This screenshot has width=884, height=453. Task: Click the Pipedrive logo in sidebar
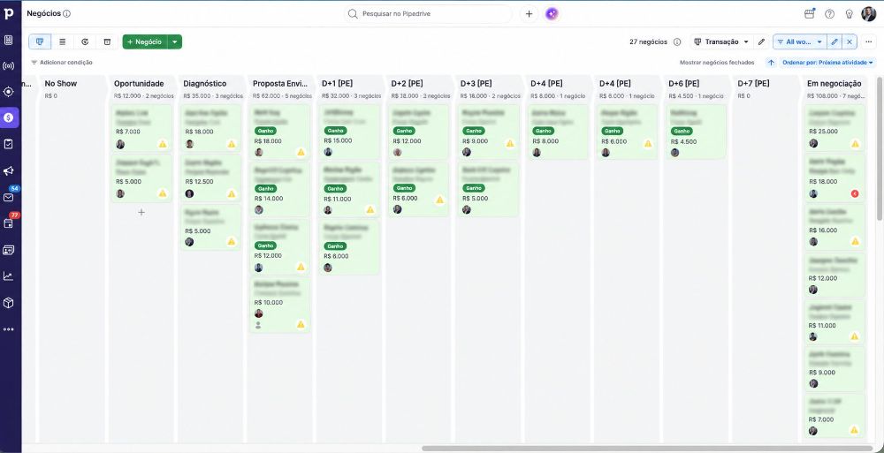coord(9,13)
